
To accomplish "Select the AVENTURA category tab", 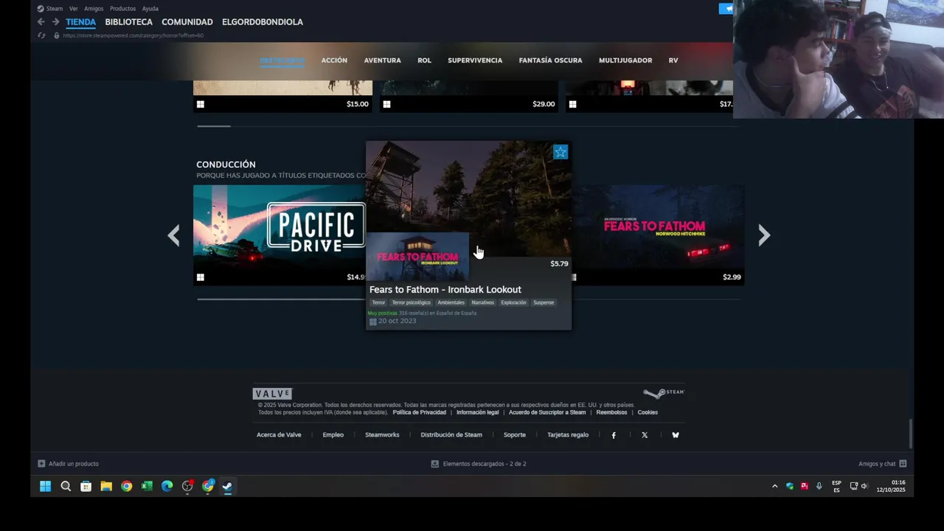I will coord(382,60).
